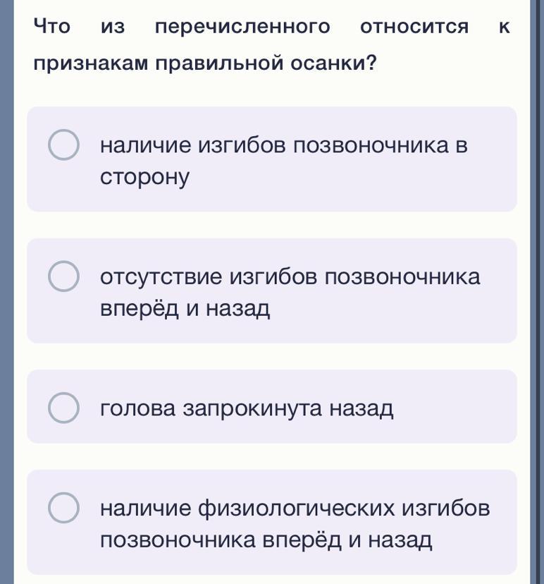Click «вперёд и назад» in the second answer
This screenshot has height=584, width=544.
pos(185,308)
